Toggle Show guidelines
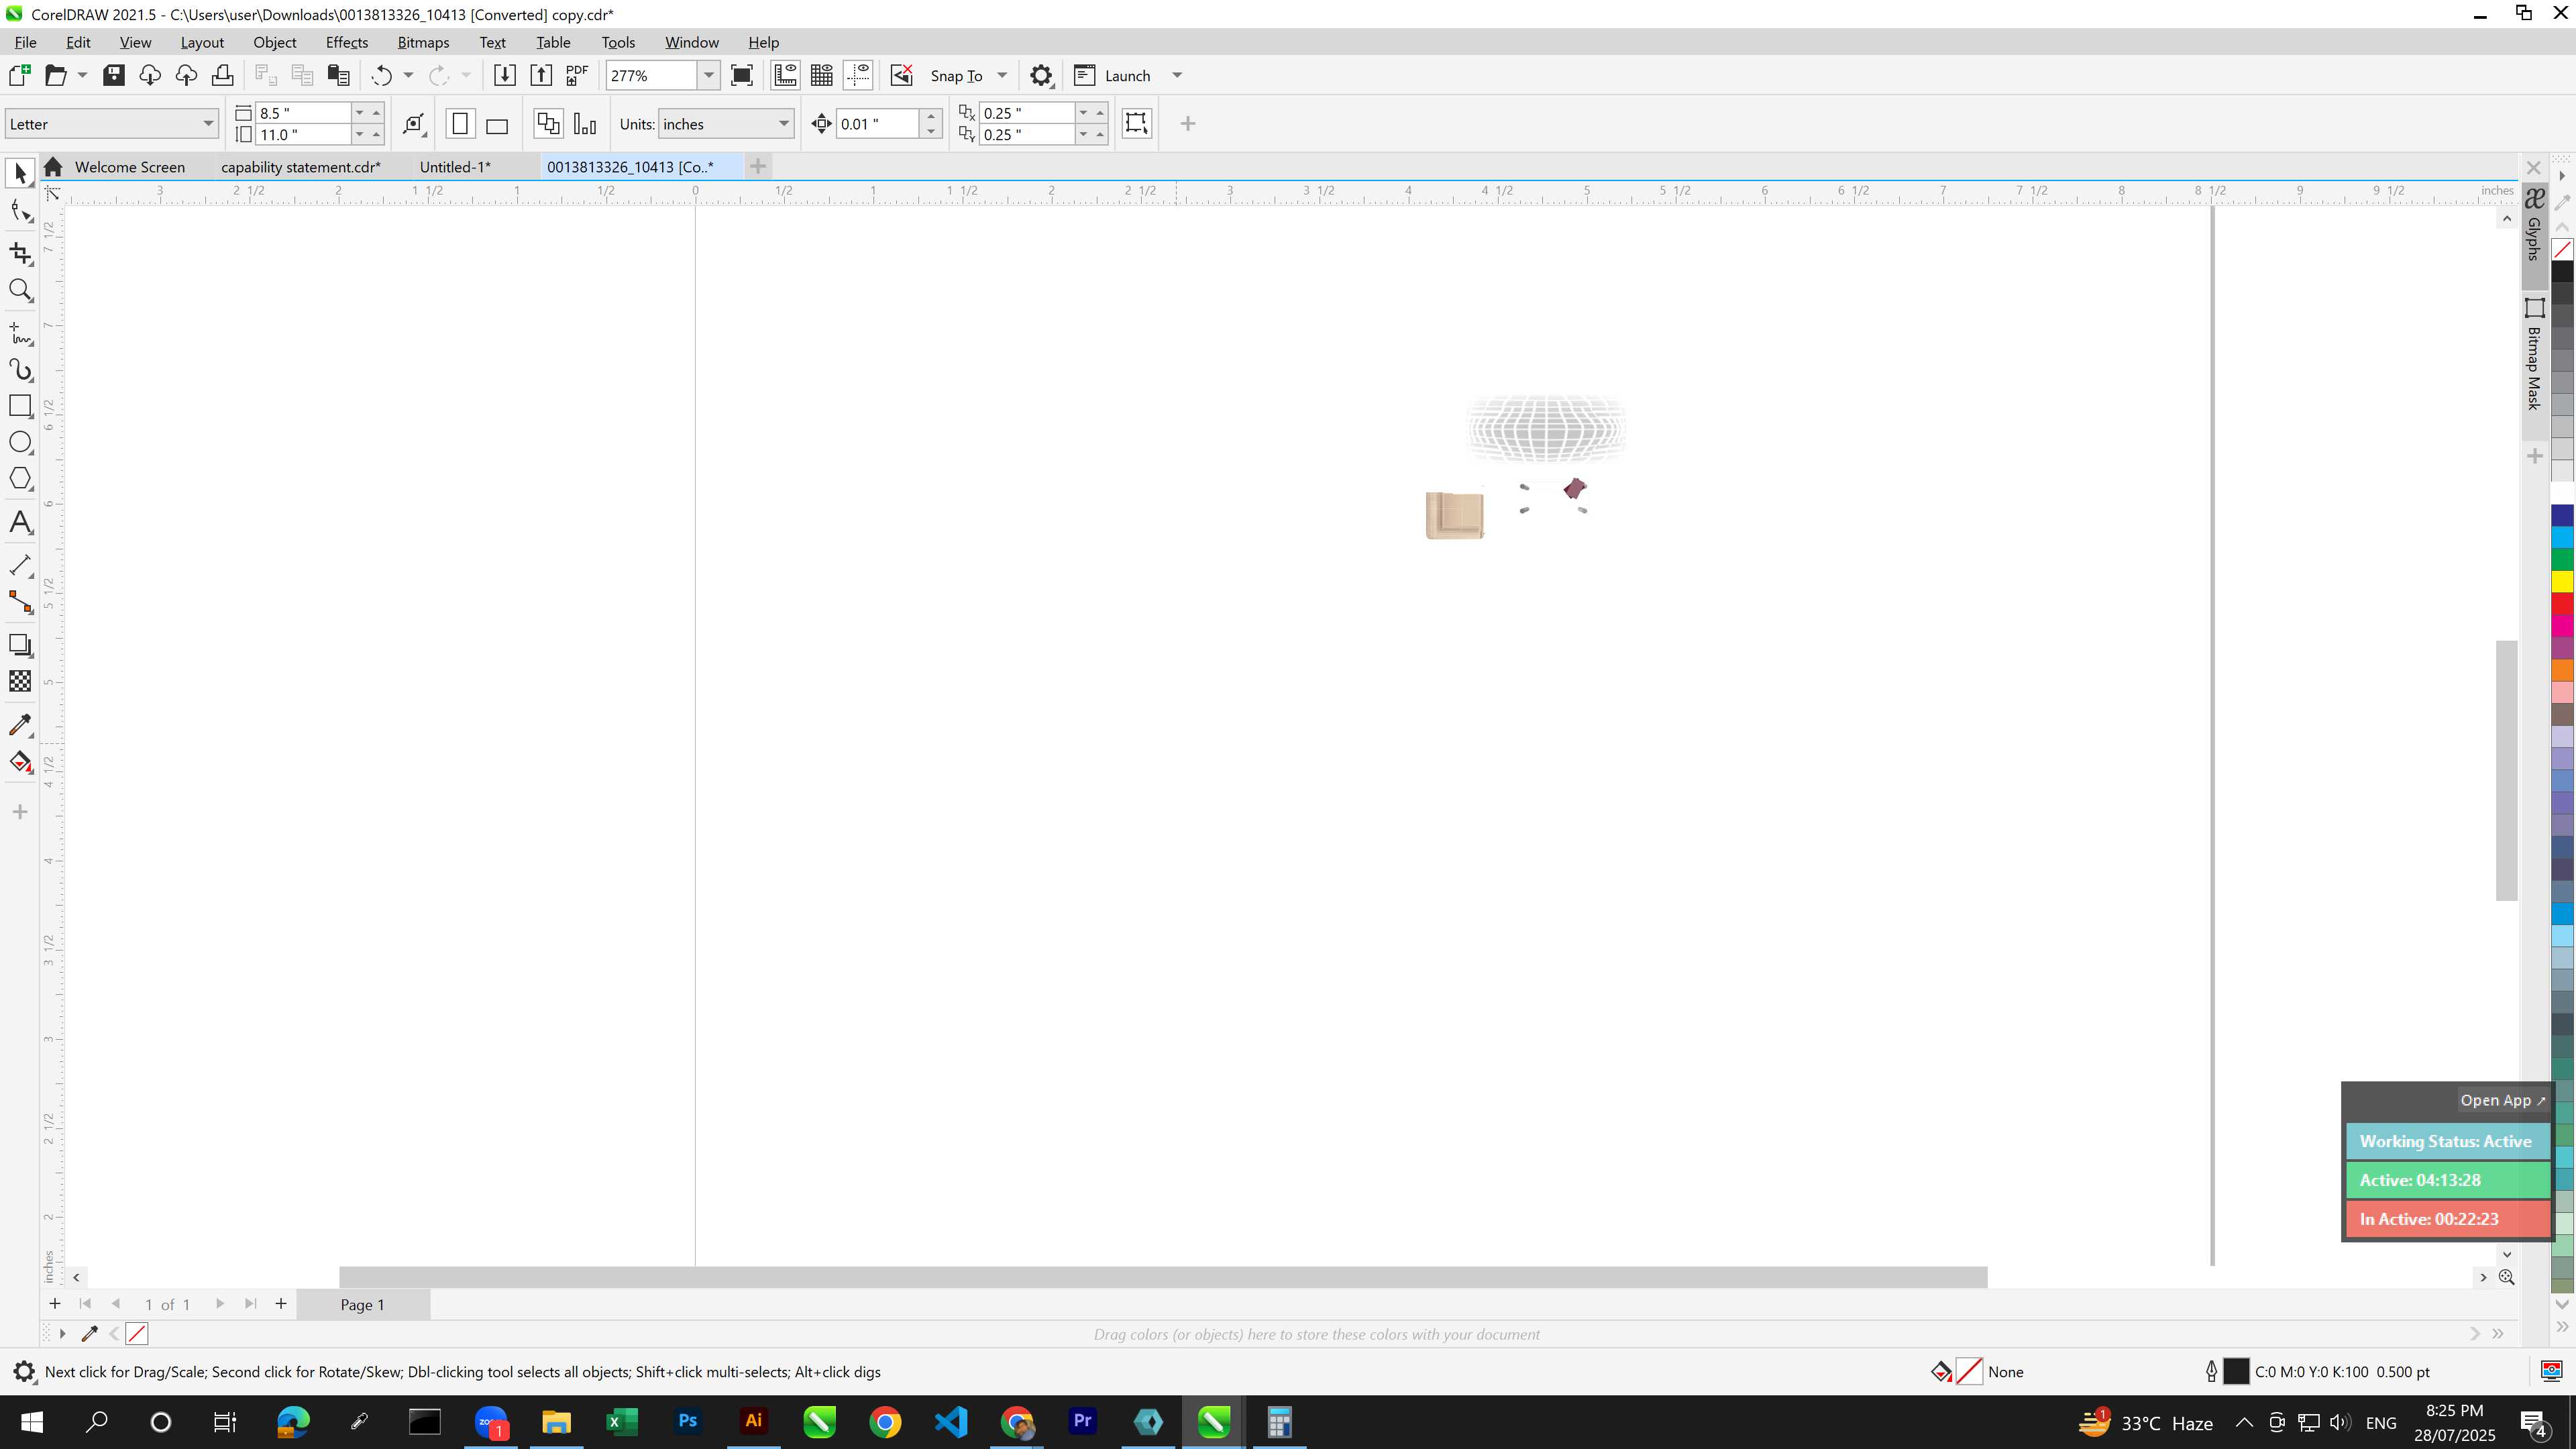2576x1449 pixels. tap(858, 75)
